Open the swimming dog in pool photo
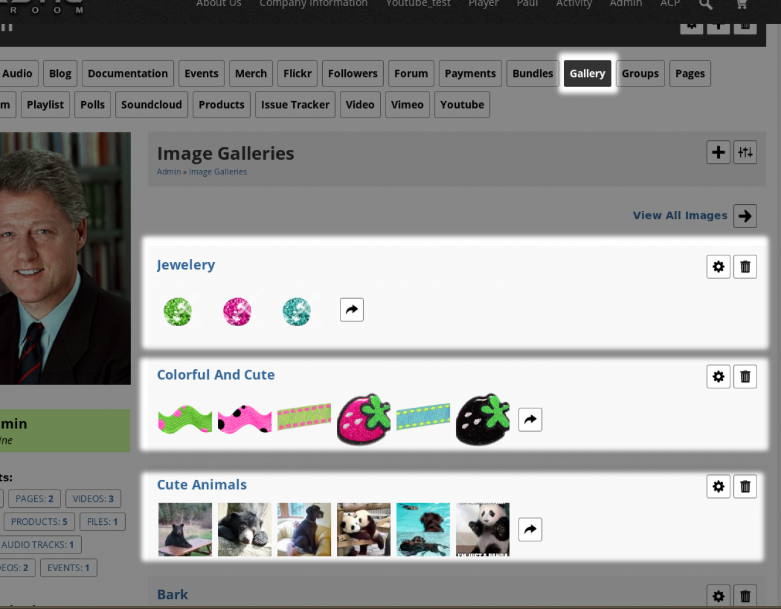Screen dimensions: 781x609 423,529
